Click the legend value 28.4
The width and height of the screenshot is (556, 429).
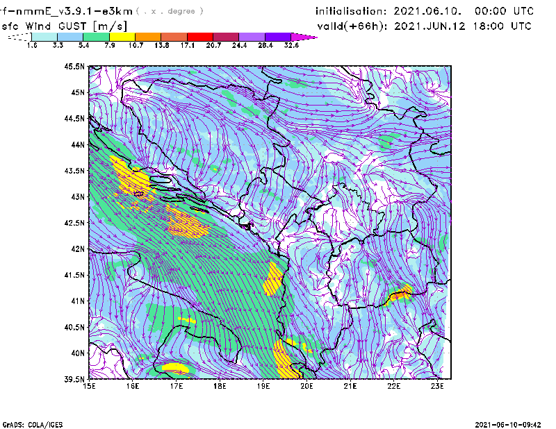point(265,45)
